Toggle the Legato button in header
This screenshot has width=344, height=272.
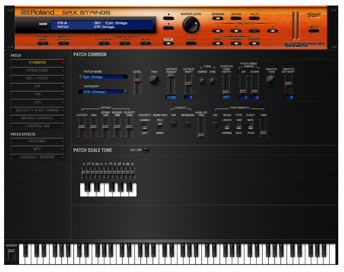click(x=125, y=43)
